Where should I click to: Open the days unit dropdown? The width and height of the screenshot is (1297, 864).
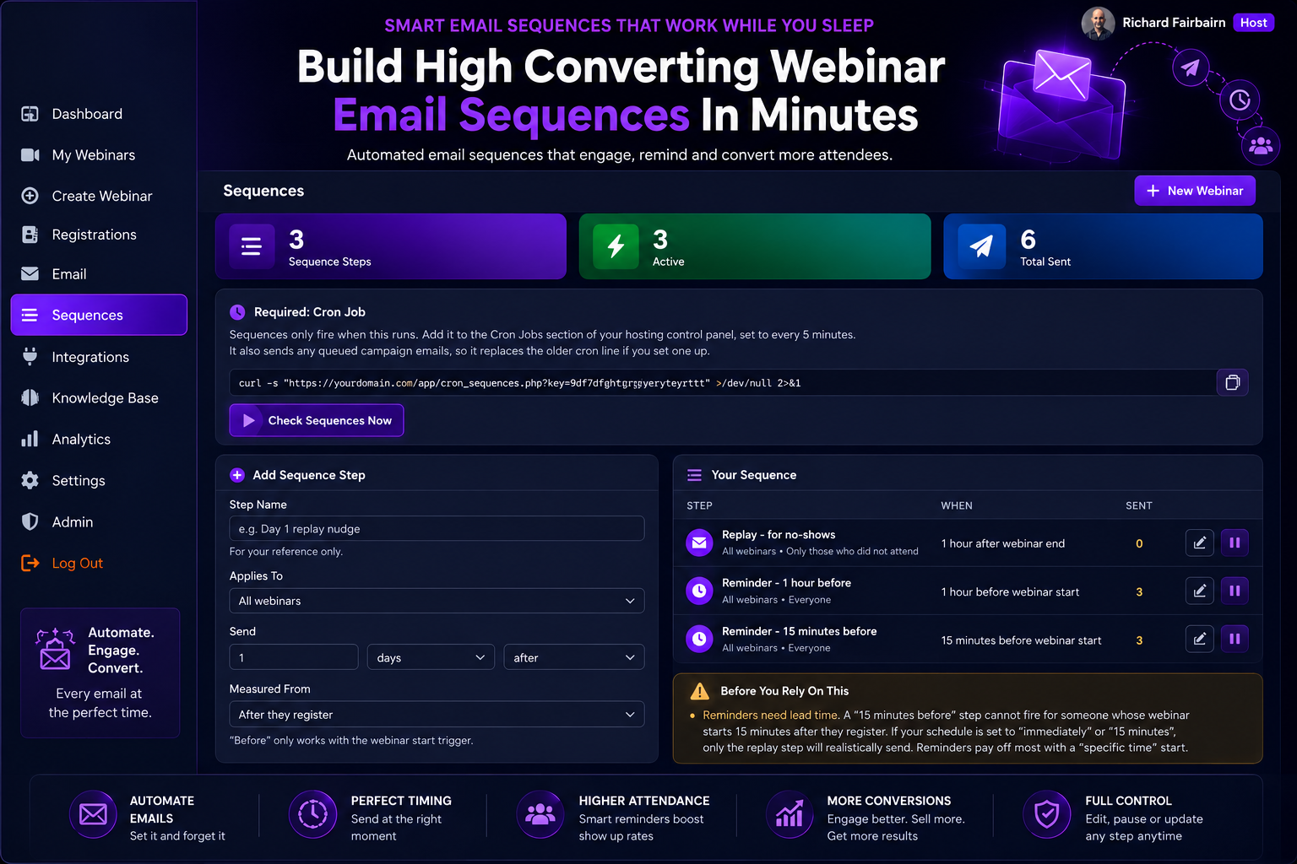coord(431,657)
